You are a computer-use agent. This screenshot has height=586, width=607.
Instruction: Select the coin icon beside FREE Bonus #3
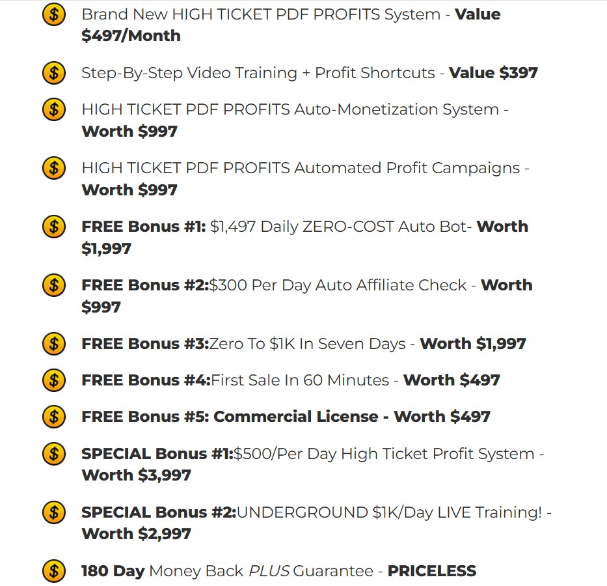point(54,344)
